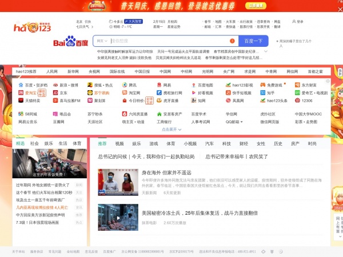Open the 意见反馈 footer link
This screenshot has width=343, height=257.
[91, 252]
